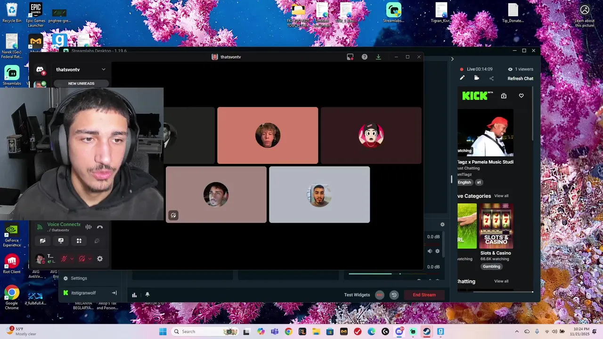This screenshot has width=603, height=339.
Task: Open Kick following heart icon
Action: point(521,96)
